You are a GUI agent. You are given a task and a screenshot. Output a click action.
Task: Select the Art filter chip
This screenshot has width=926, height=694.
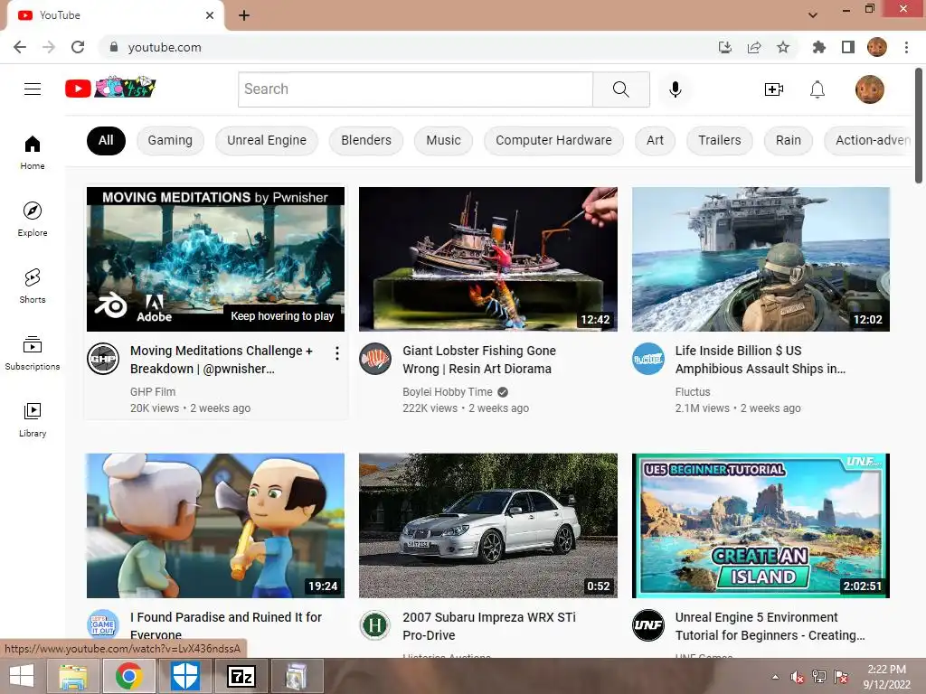[655, 140]
